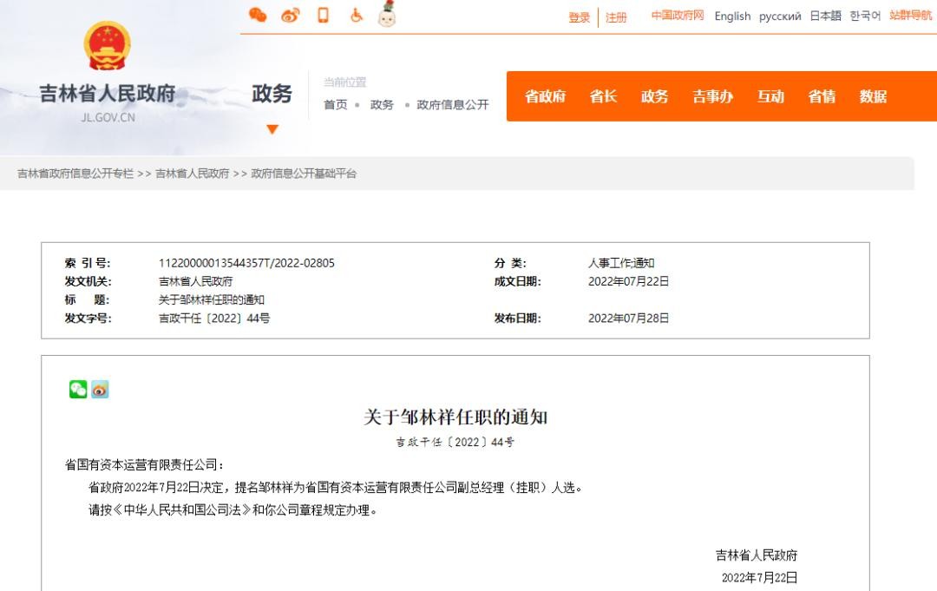Open the 站群导航 site navigation
Screen dimensions: 937x591
(910, 16)
